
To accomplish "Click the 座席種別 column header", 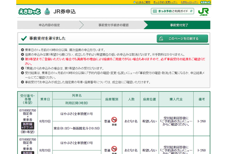I will pos(112,99).
